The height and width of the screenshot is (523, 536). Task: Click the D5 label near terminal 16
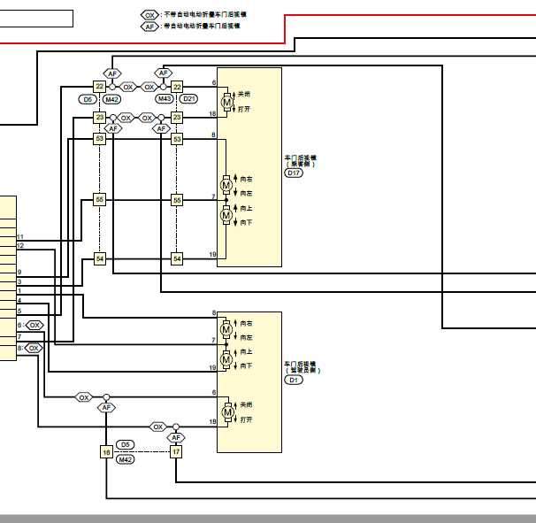125,444
